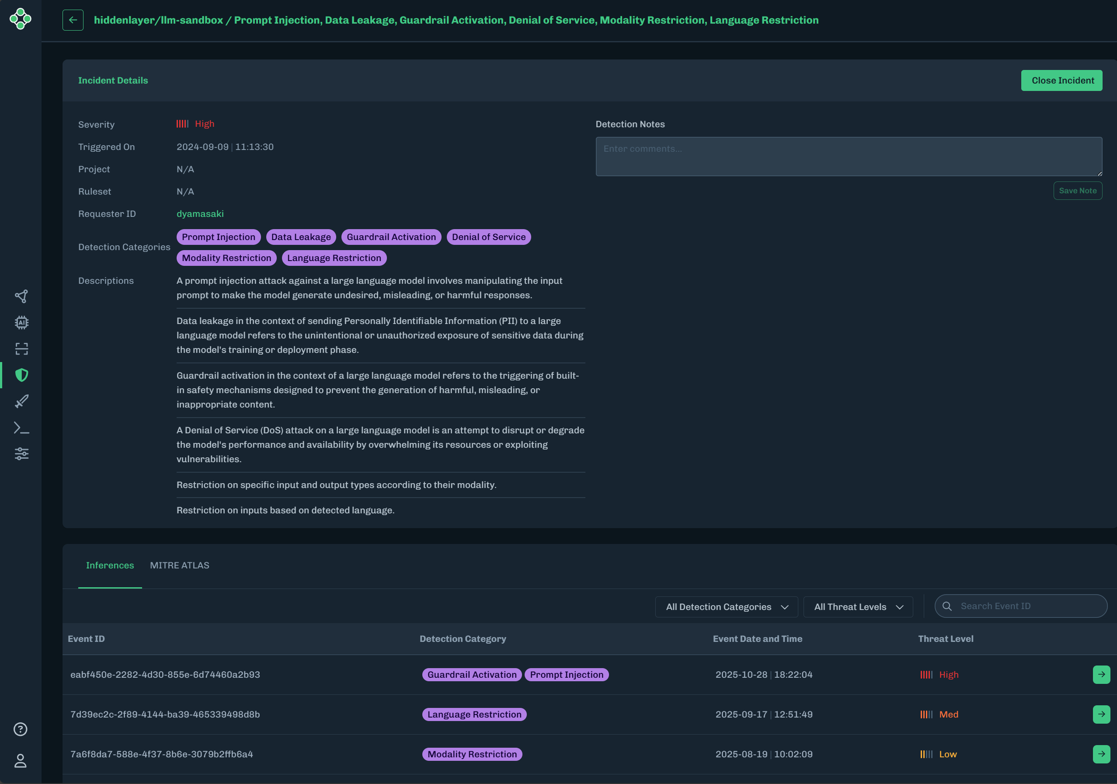The image size is (1117, 784).
Task: Click the scan frame sidebar icon
Action: (21, 348)
